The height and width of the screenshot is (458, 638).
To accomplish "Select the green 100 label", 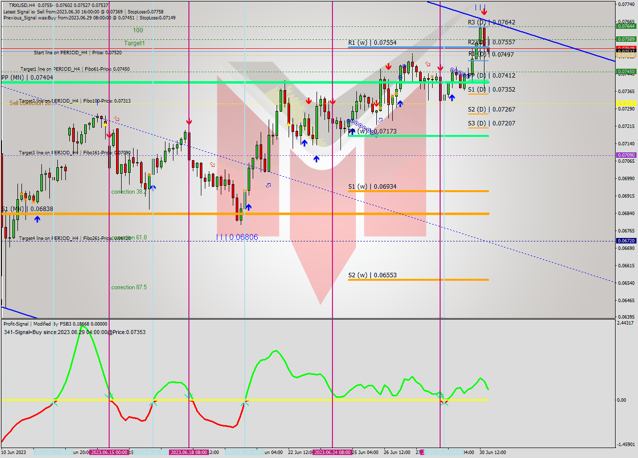I will 138,30.
